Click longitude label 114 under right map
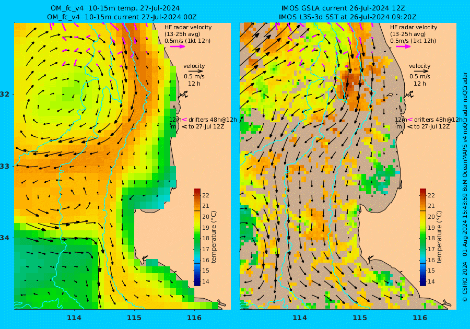Image resolution: width=470 pixels, height=329 pixels. point(299,318)
